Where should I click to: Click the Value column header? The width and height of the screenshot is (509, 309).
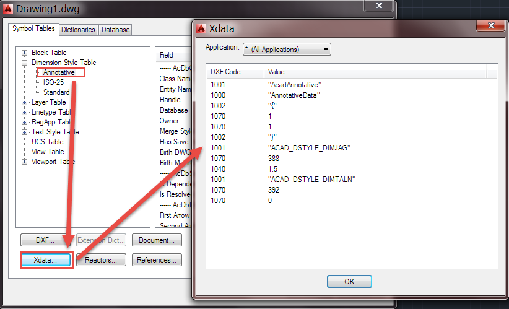(x=375, y=72)
